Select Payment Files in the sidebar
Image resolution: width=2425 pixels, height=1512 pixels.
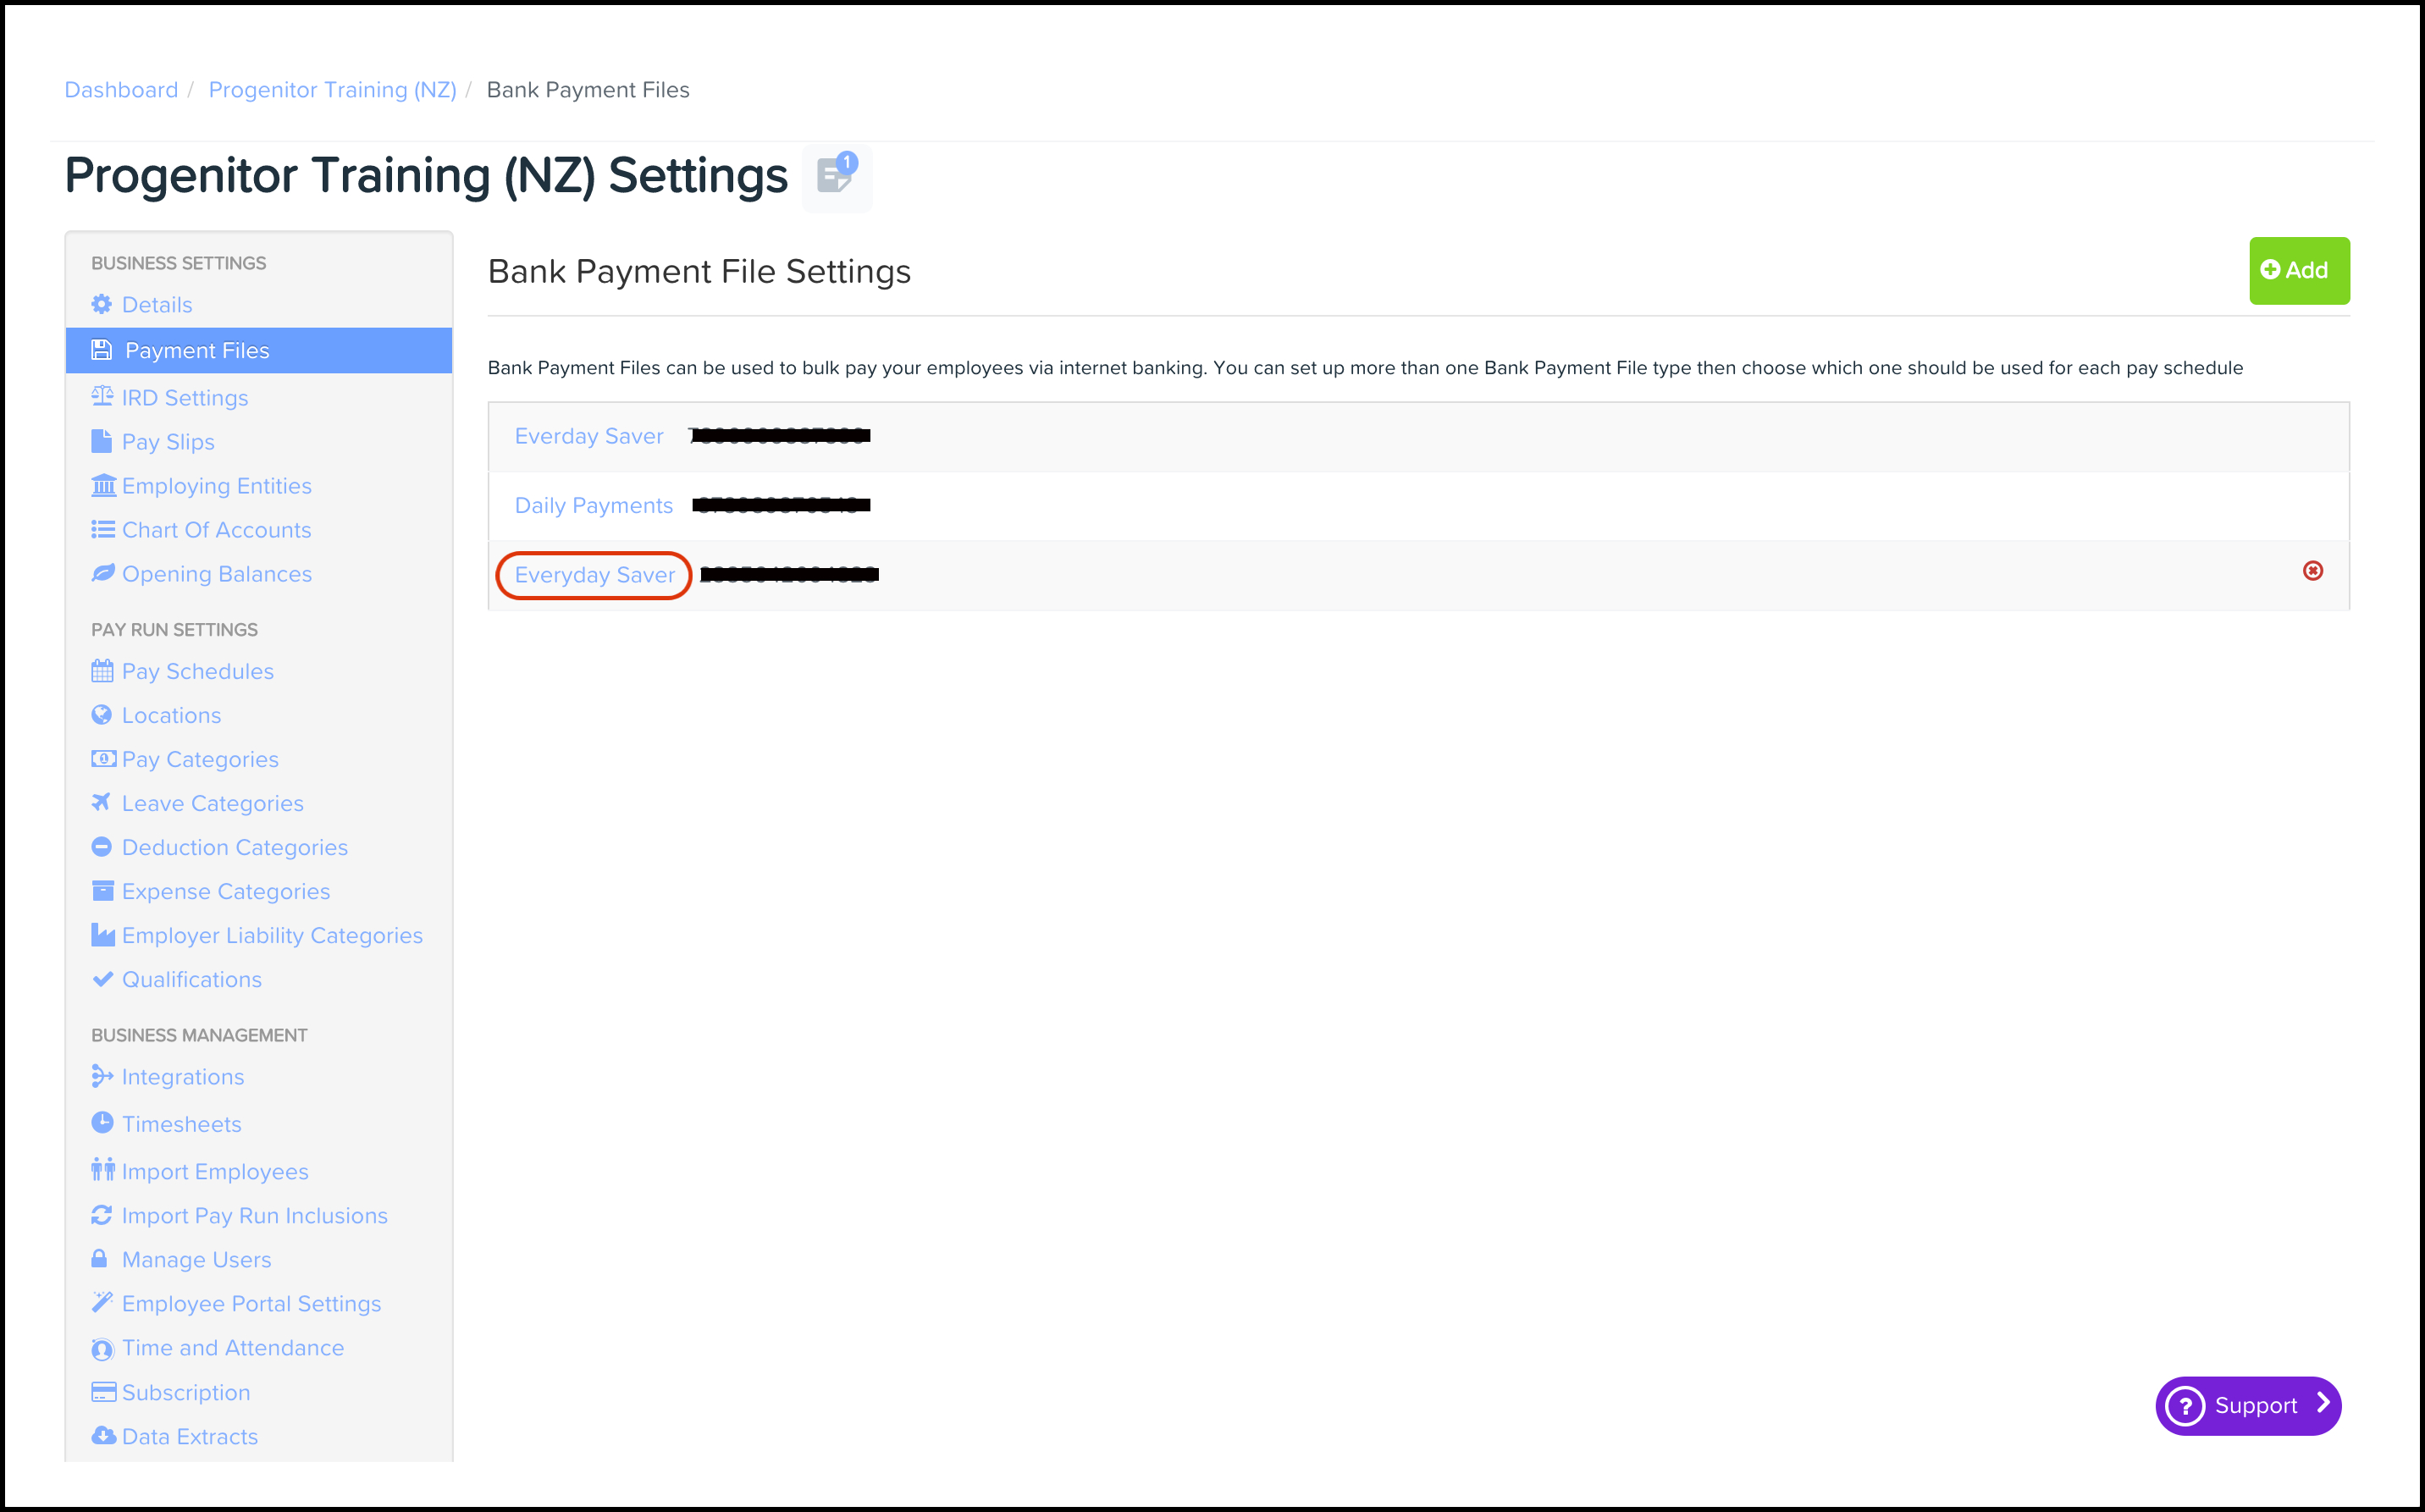[x=197, y=351]
